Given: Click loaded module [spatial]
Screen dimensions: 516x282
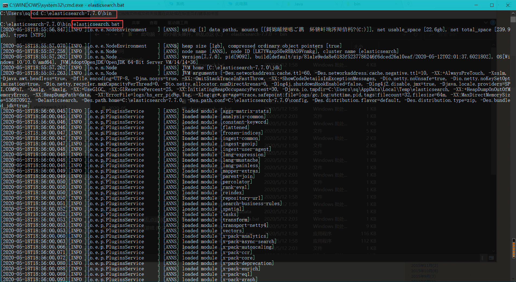Looking at the screenshot, I should coord(213,209).
